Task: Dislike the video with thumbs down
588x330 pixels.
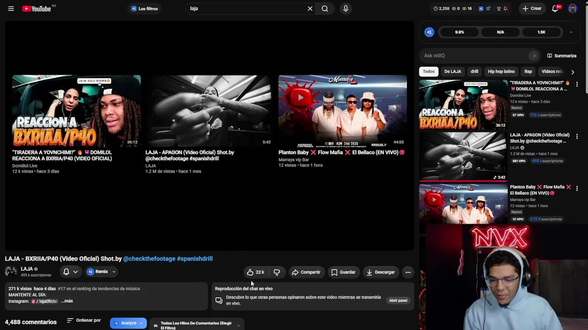Action: pyautogui.click(x=277, y=272)
